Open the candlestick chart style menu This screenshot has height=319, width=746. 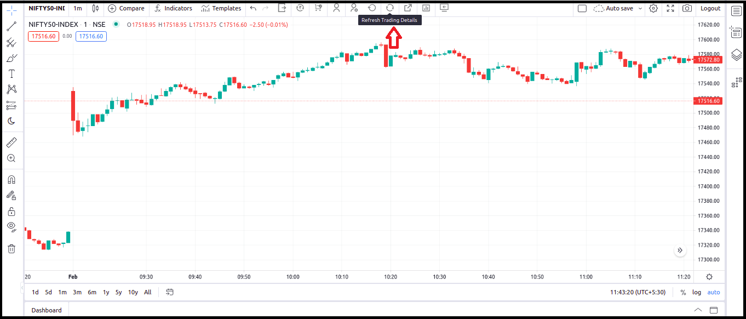pos(96,8)
